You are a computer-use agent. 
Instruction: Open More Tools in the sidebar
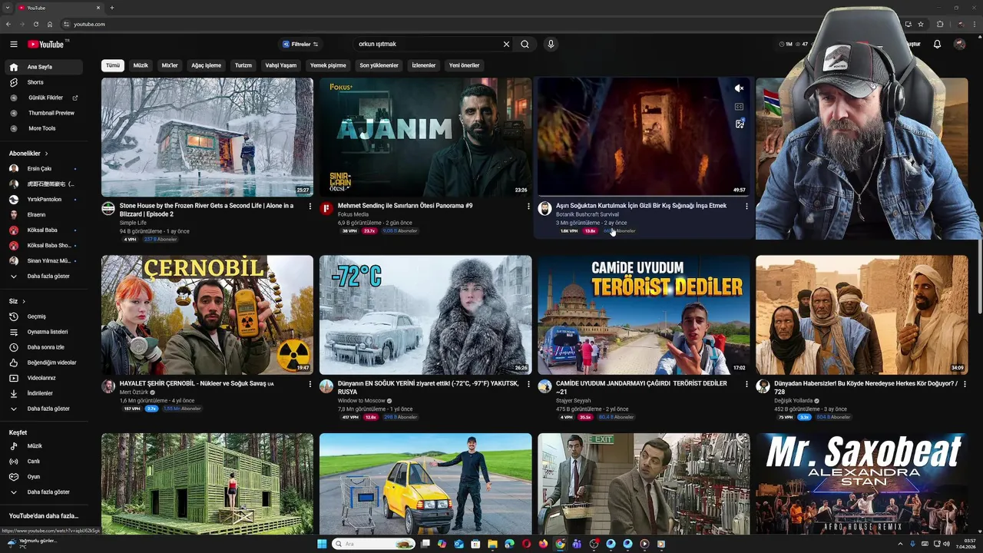42,128
